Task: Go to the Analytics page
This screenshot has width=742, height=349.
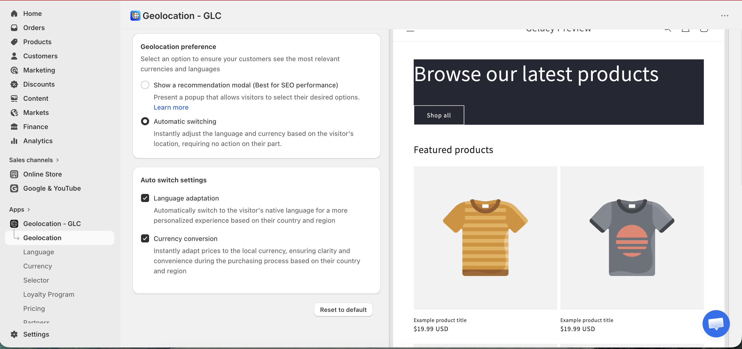Action: pyautogui.click(x=38, y=141)
